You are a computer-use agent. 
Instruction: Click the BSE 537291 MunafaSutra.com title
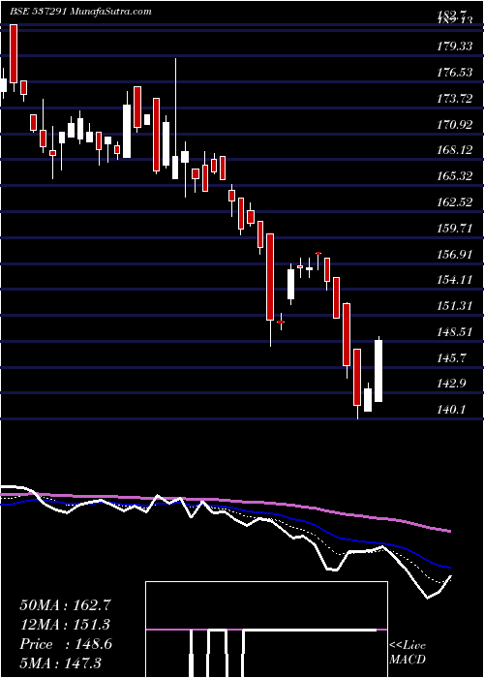80,12
